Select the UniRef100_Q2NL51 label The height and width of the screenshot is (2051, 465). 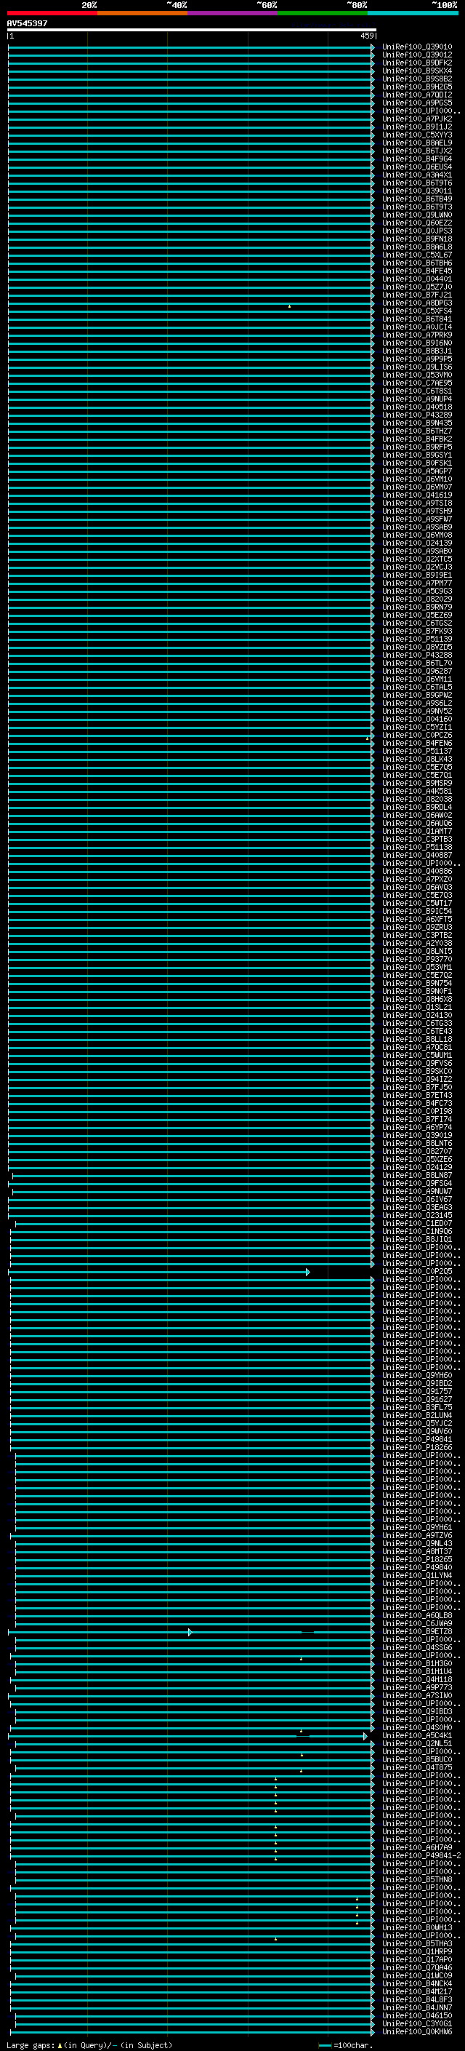point(416,1744)
